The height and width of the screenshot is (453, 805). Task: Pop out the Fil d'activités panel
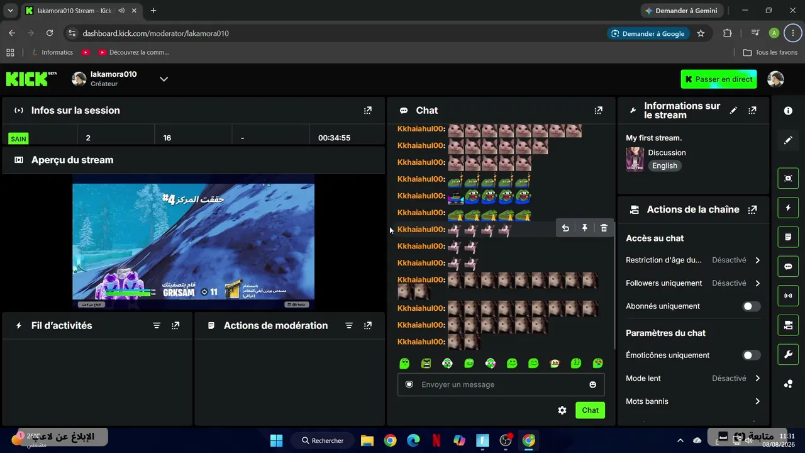(x=175, y=326)
